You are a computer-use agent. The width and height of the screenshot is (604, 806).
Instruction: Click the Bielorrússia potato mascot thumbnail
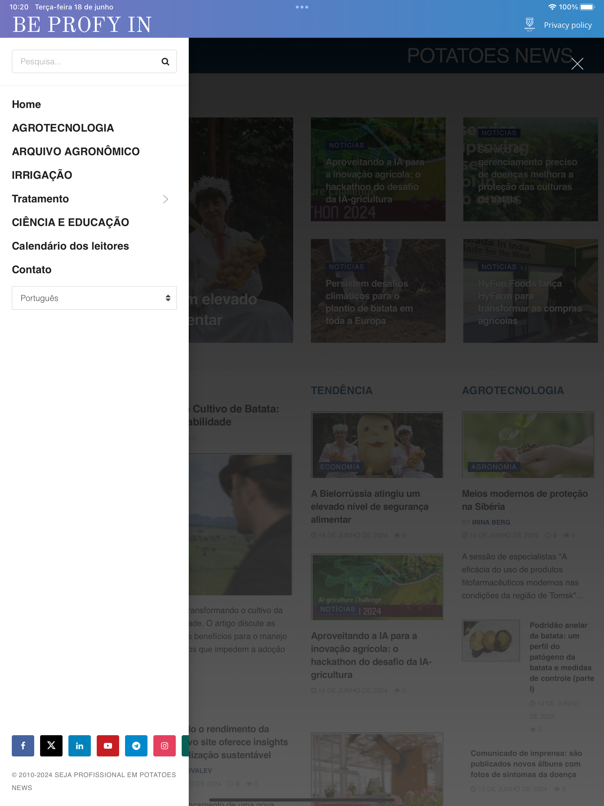(x=377, y=445)
